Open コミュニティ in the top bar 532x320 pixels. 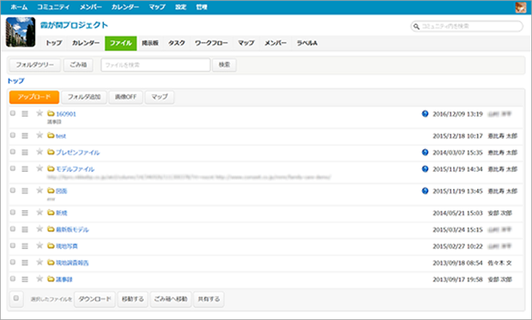(x=53, y=7)
